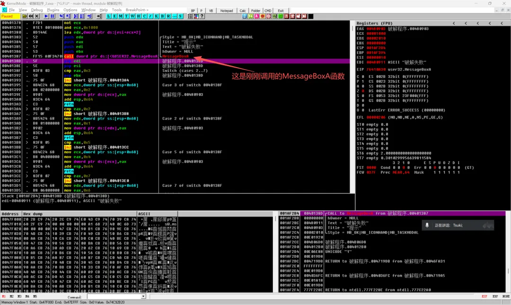The image size is (511, 305).
Task: Open the File menu
Action: point(11,10)
